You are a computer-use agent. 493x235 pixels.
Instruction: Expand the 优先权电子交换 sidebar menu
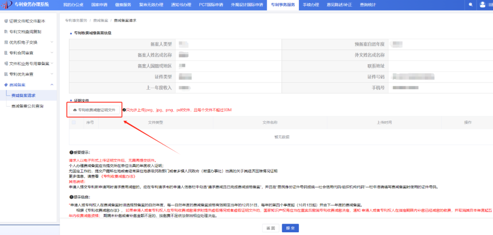click(52, 42)
